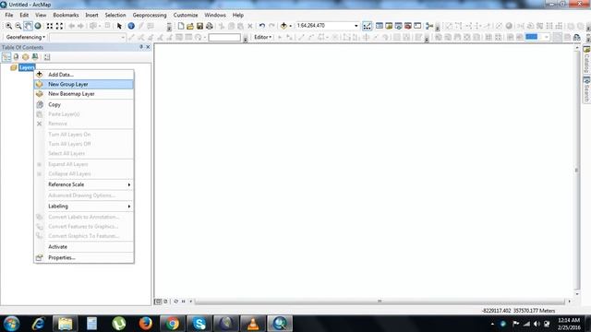Select the Layers data frame
591x332 pixels.
[x=27, y=67]
